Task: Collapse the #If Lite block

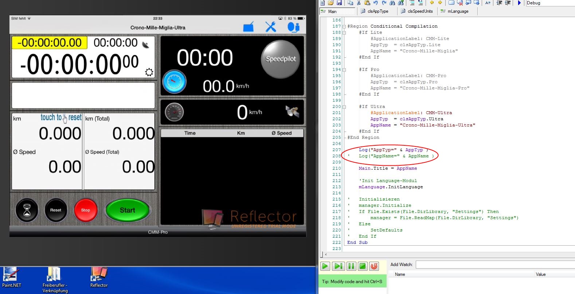Action: point(344,33)
